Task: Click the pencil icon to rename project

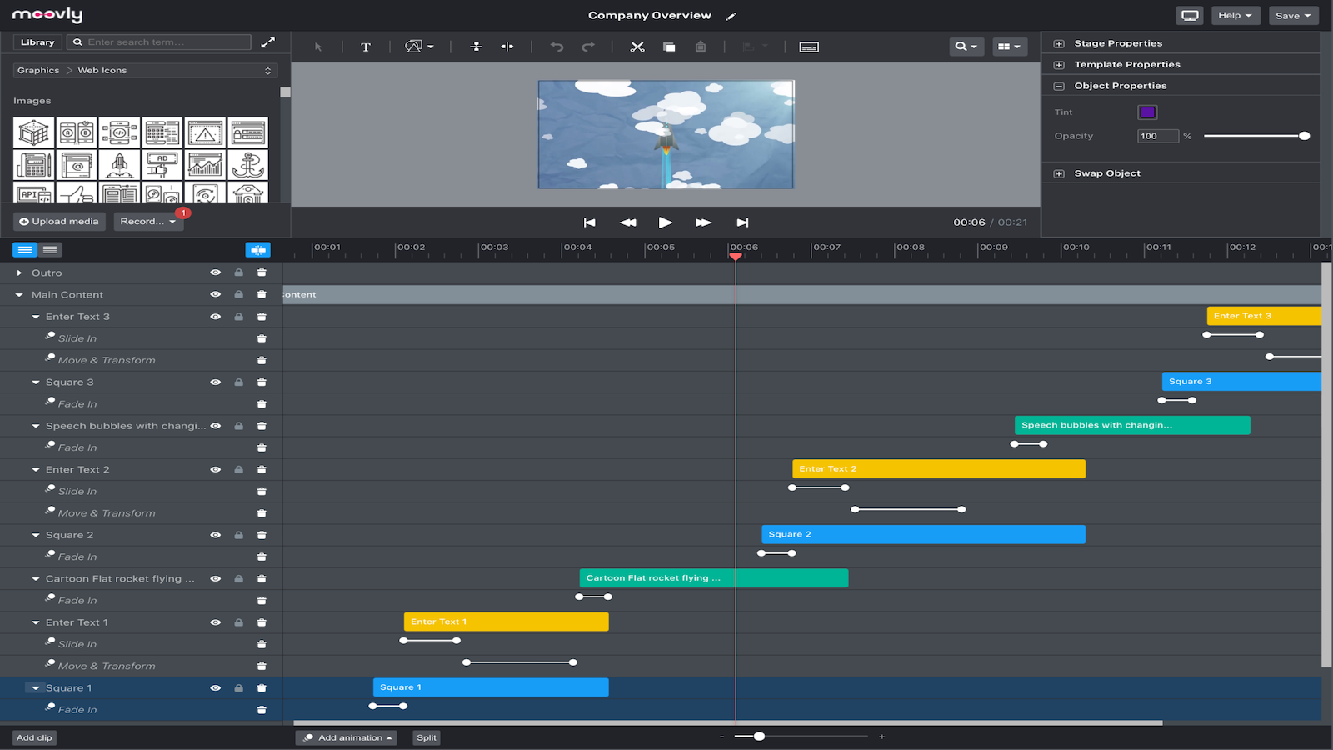Action: (731, 16)
